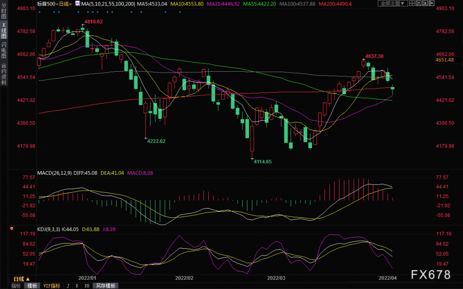Click the 2022/02 date axis label
This screenshot has height=289, width=463.
point(184,278)
